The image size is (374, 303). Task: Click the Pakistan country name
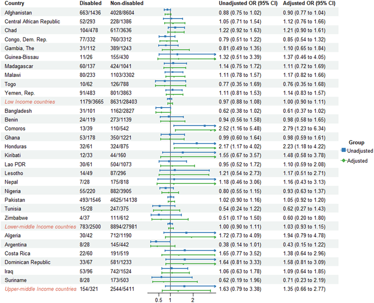pyautogui.click(x=15, y=200)
